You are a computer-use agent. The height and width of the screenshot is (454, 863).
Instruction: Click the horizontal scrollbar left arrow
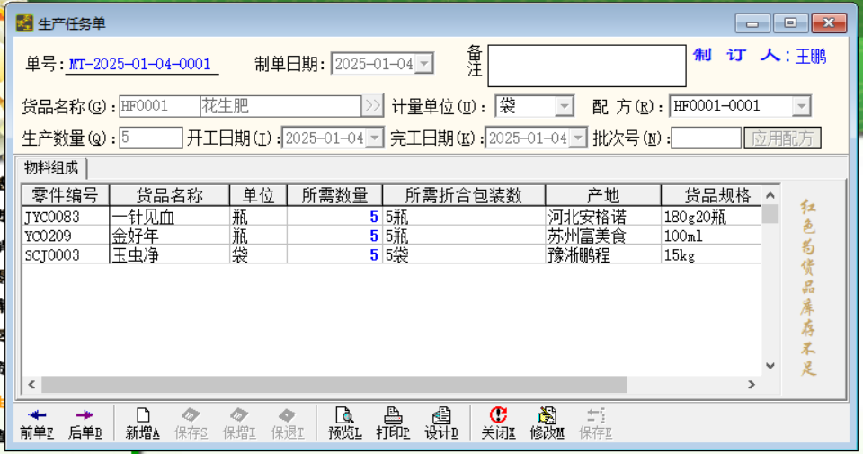[32, 385]
